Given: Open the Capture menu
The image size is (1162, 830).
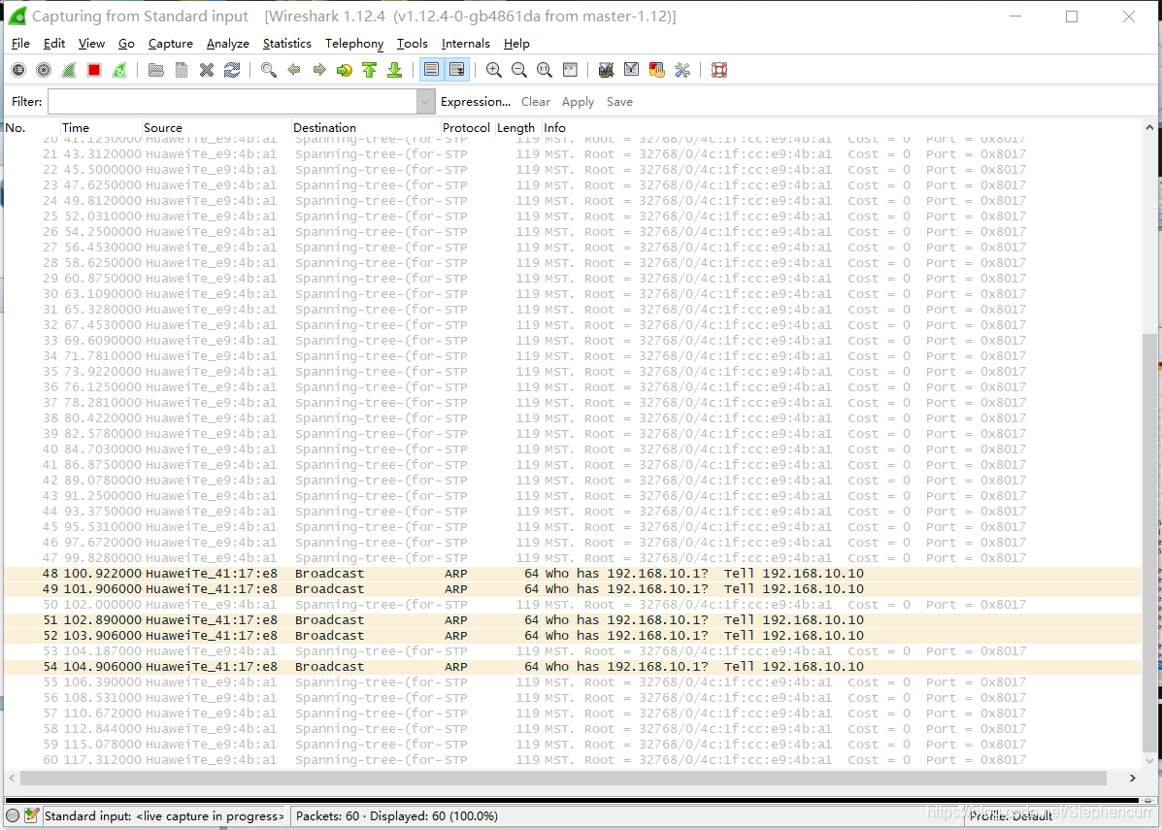Looking at the screenshot, I should point(171,44).
